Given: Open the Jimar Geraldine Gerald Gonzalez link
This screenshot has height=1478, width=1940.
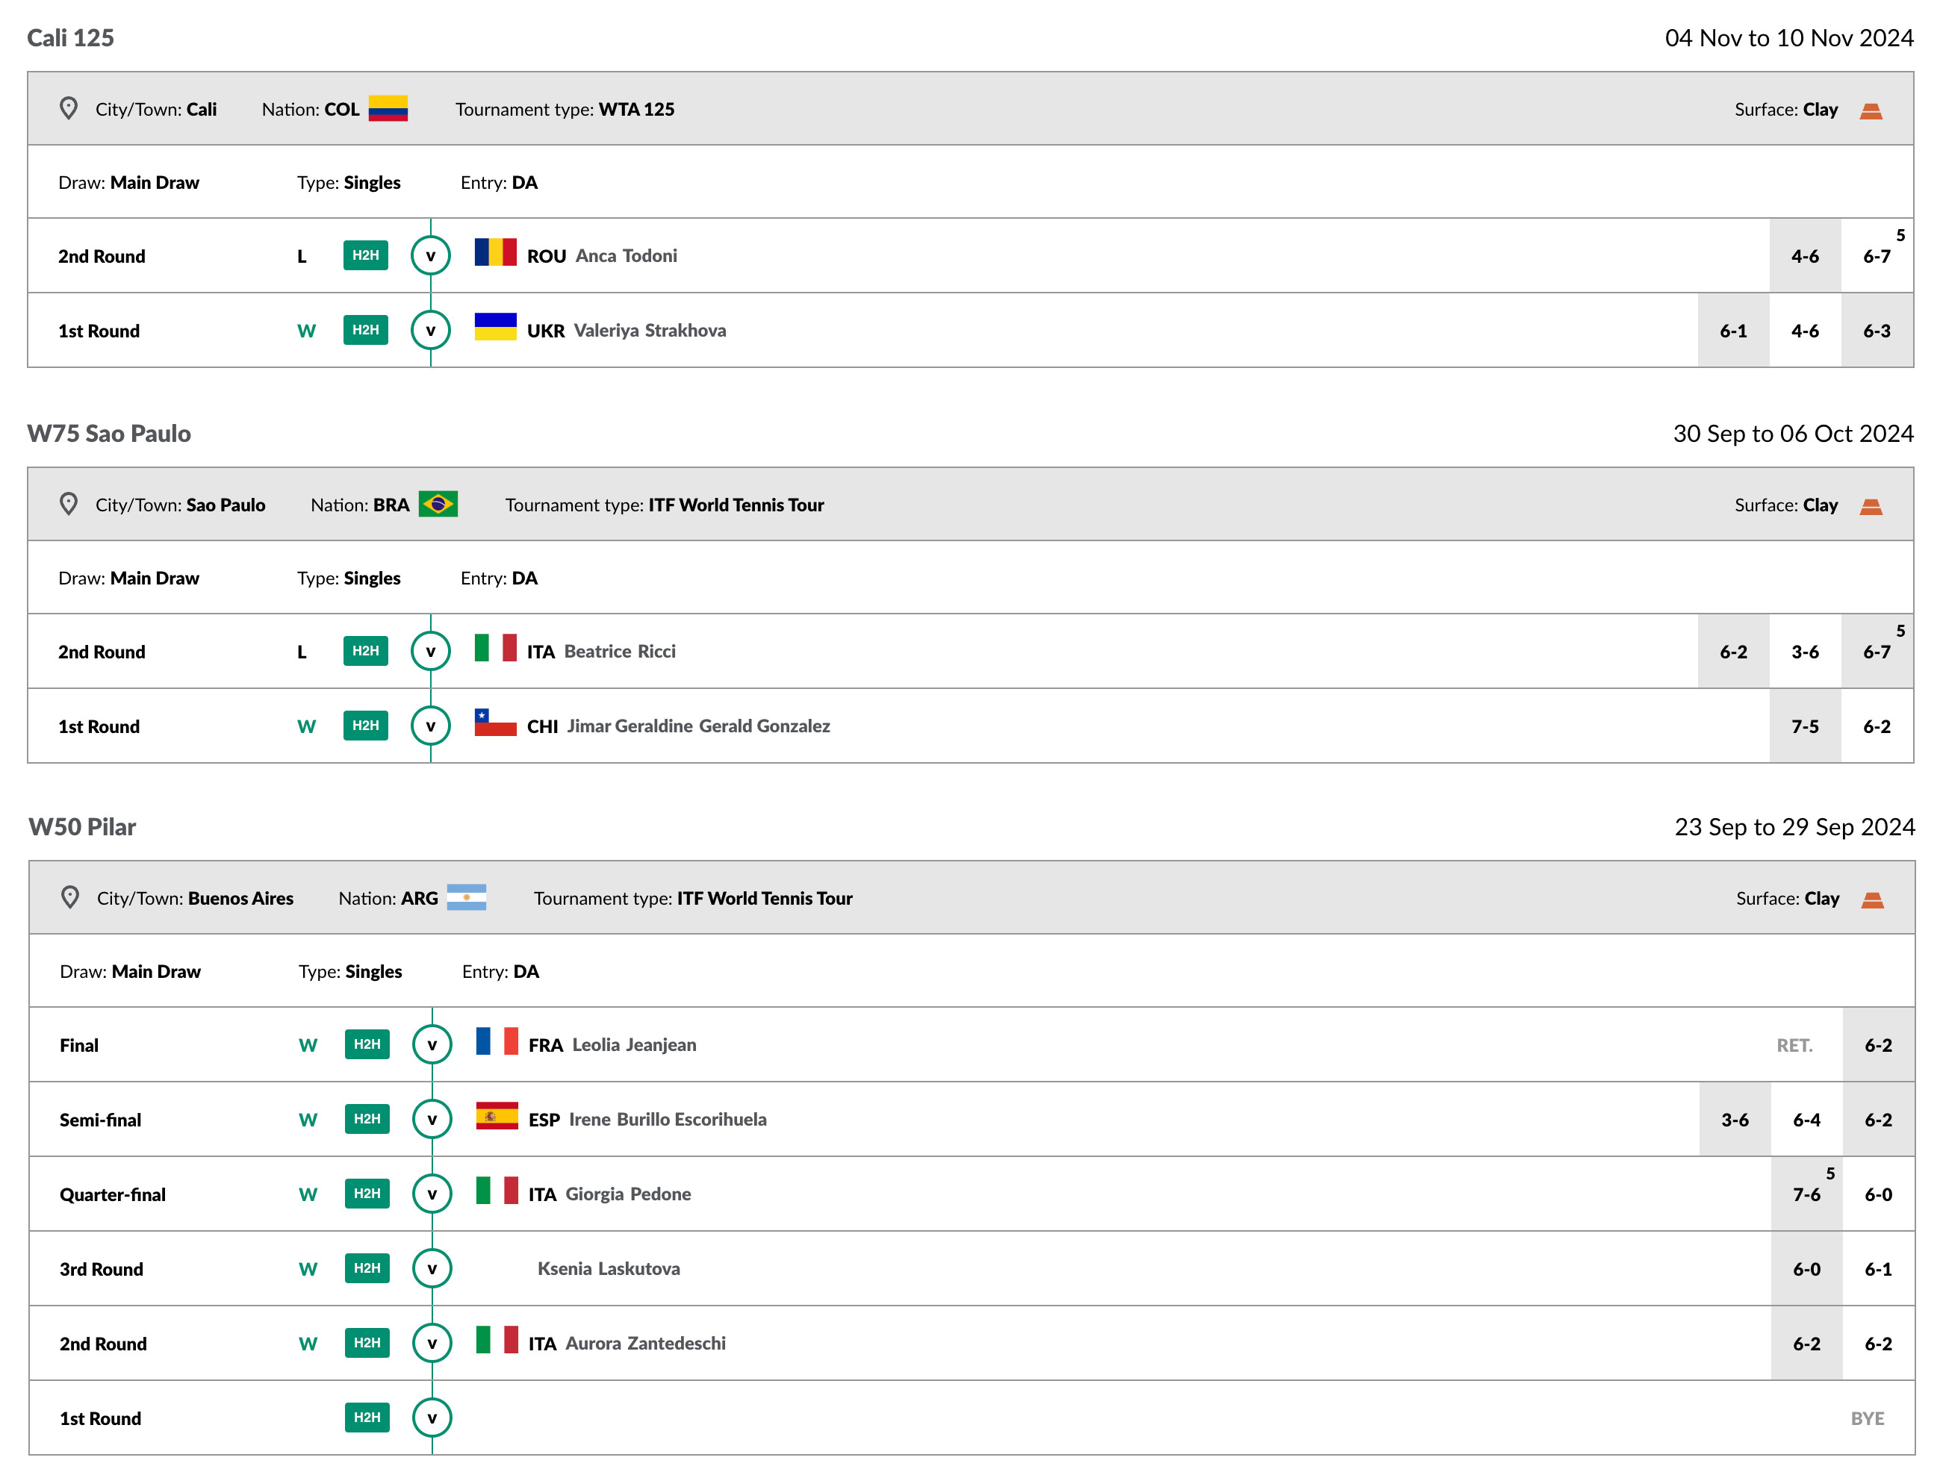Looking at the screenshot, I should 697,726.
